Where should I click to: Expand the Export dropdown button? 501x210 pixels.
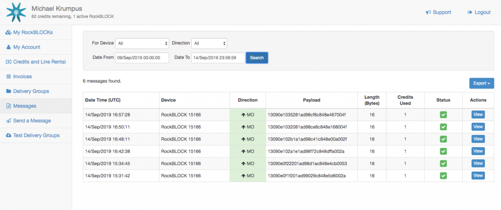point(482,83)
